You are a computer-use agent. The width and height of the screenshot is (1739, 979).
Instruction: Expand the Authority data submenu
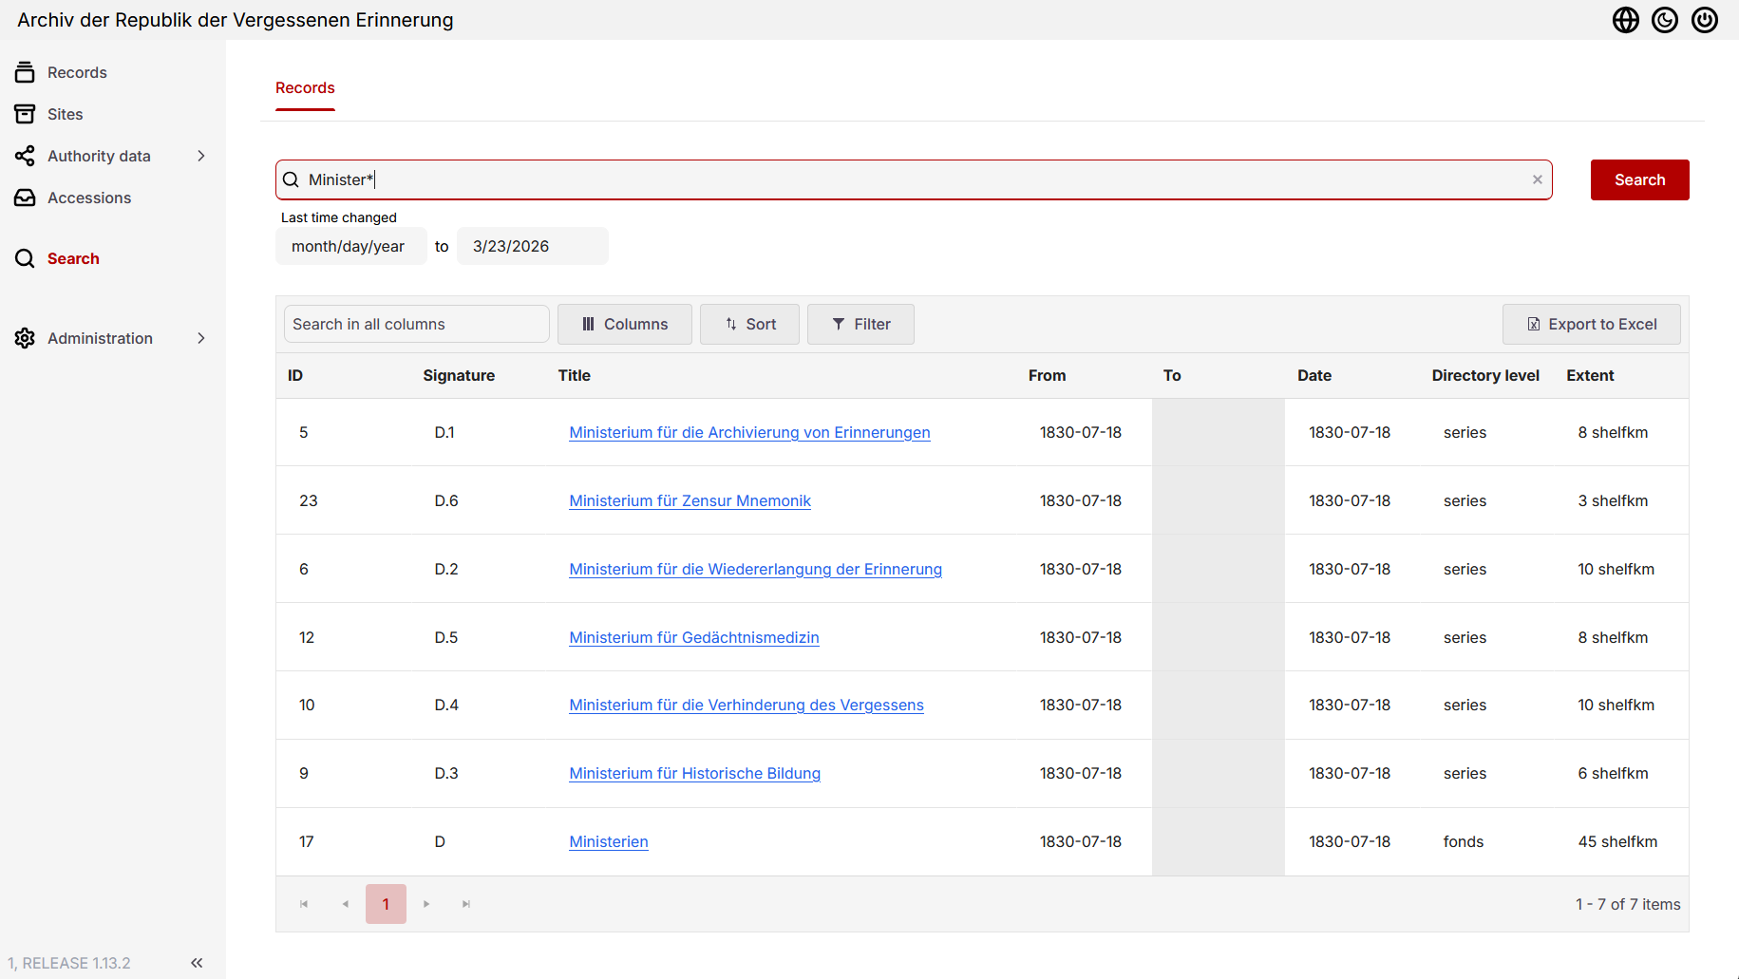tap(200, 156)
